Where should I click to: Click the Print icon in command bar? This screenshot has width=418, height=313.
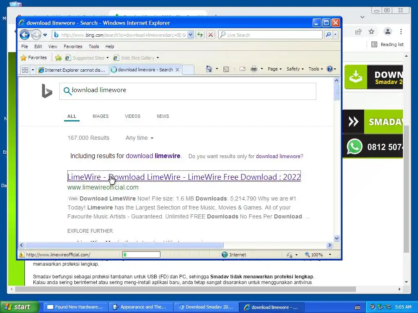click(x=254, y=69)
